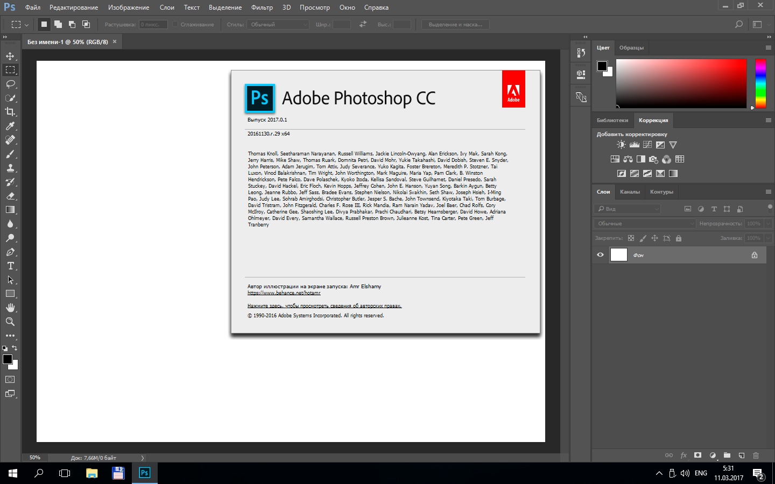This screenshot has width=775, height=484.
Task: Select the Pen tool
Action: pos(10,252)
